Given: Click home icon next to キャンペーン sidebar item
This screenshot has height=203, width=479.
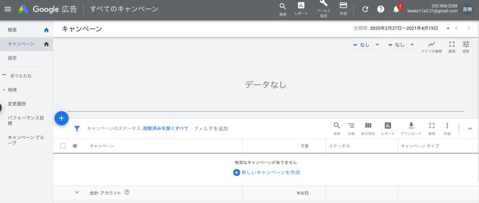Looking at the screenshot, I should pyautogui.click(x=46, y=44).
